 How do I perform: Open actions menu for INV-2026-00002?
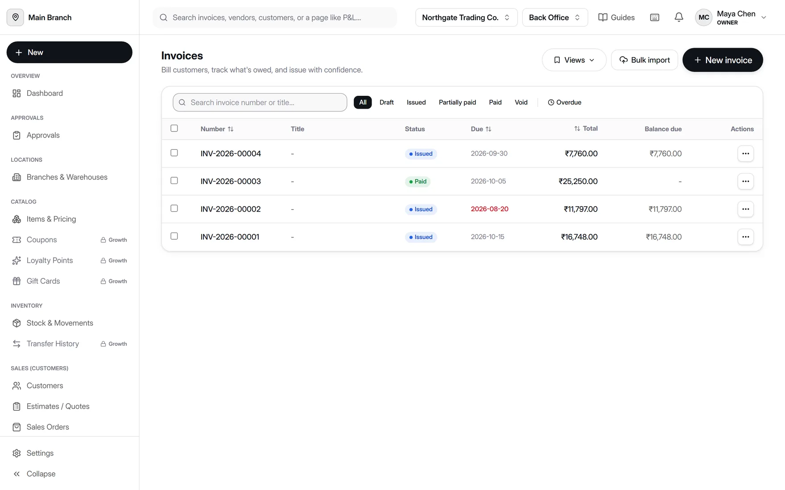point(745,209)
